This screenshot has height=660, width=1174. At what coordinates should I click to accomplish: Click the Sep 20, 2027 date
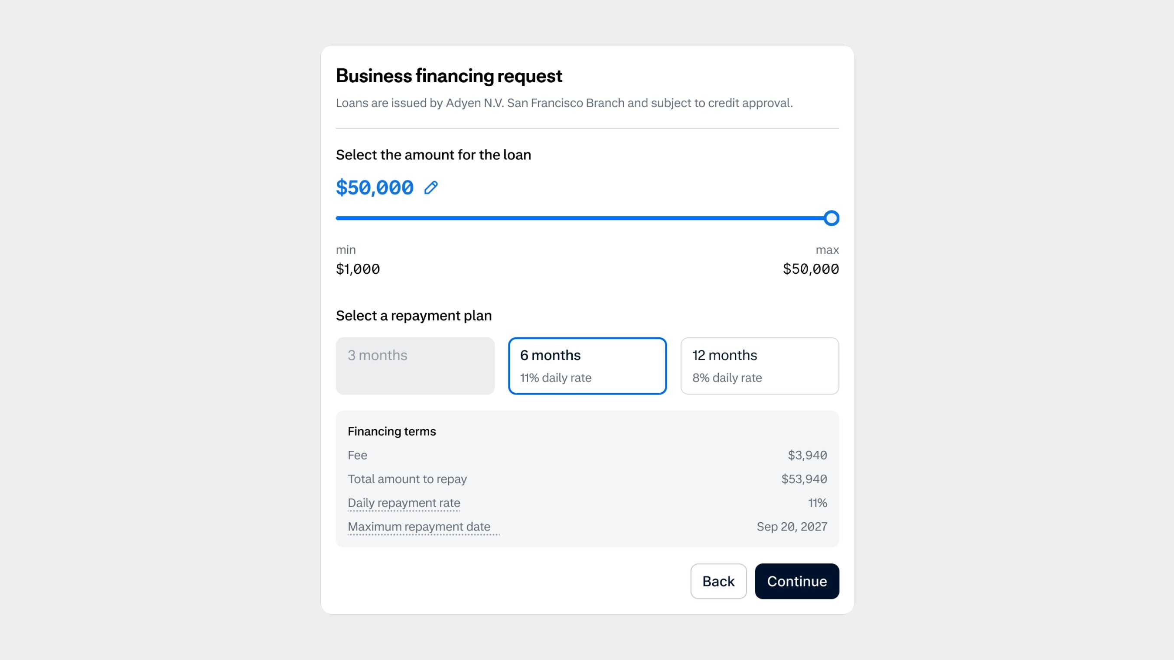792,526
